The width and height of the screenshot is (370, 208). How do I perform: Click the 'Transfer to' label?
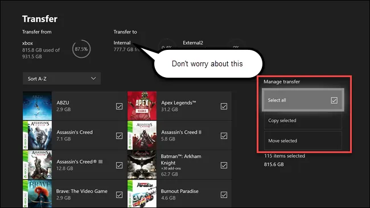tap(125, 32)
